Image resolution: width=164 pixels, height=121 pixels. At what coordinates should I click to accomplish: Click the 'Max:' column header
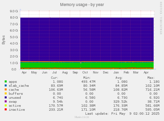click(151, 78)
